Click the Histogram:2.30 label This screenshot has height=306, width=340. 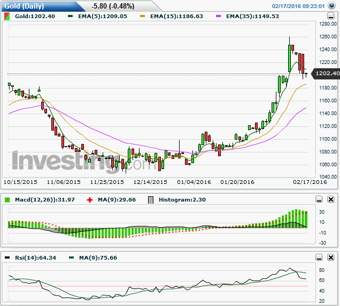(182, 199)
